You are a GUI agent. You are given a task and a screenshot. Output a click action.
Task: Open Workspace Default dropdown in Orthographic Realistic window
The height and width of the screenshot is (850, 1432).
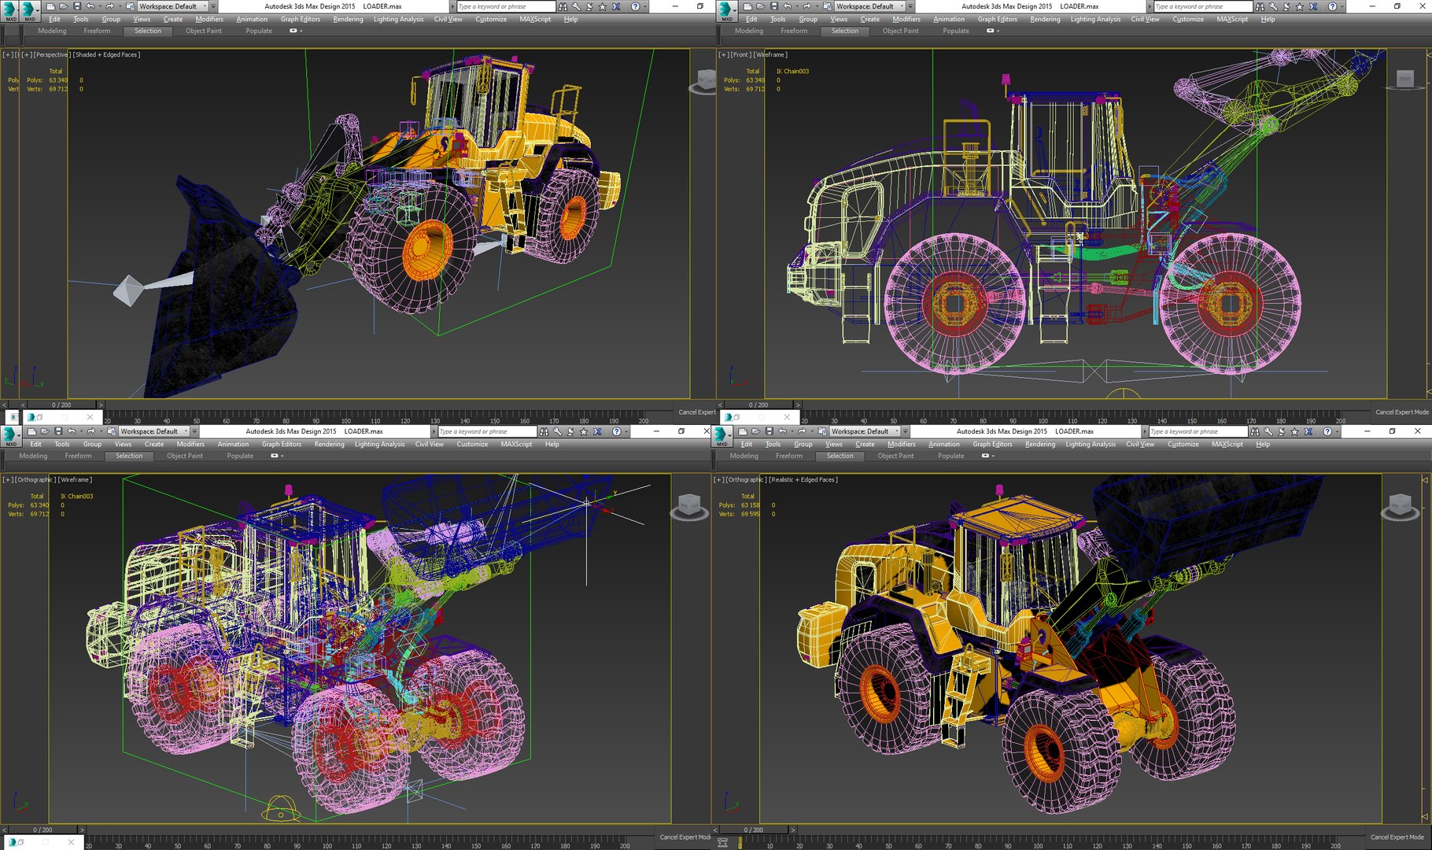pyautogui.click(x=865, y=431)
